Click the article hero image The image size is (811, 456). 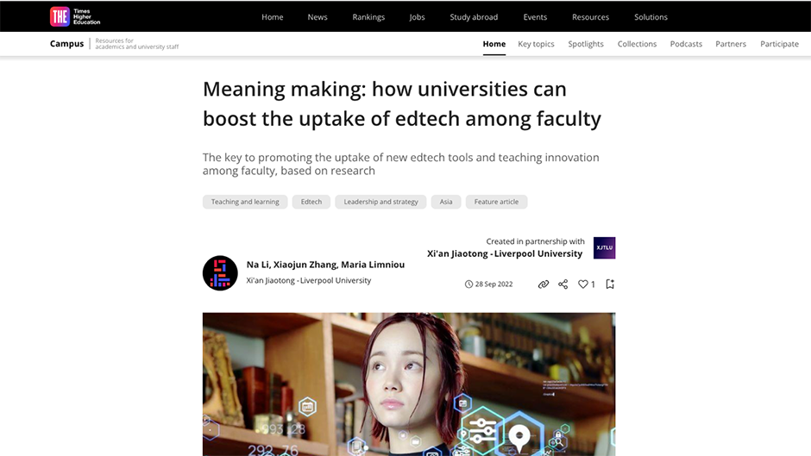point(409,384)
